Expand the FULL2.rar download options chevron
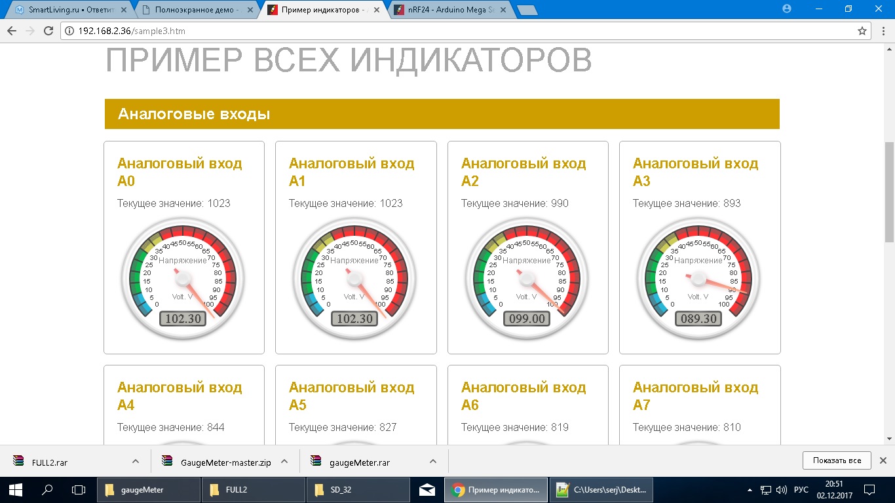 (x=135, y=460)
